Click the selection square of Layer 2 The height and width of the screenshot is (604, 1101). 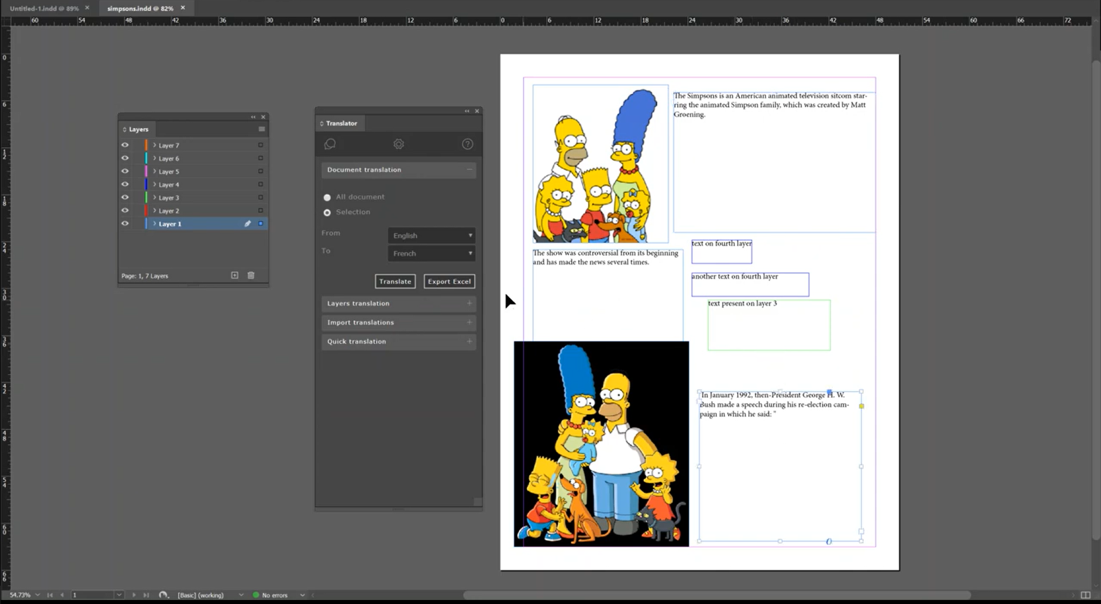(261, 211)
